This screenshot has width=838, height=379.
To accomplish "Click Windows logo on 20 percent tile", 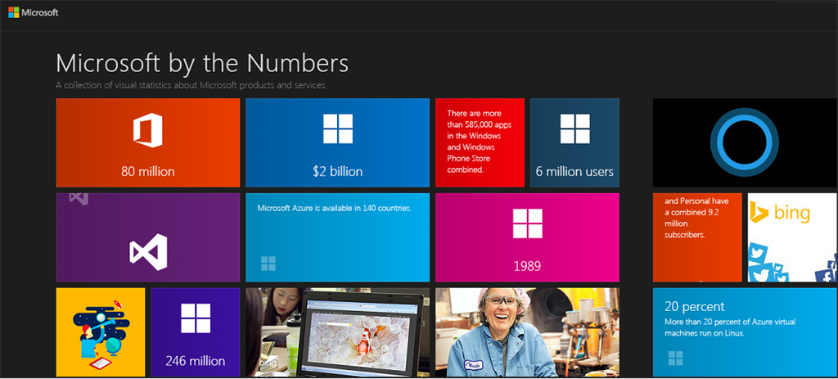I will pyautogui.click(x=675, y=359).
